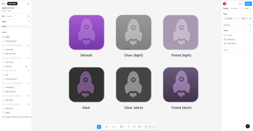Open presentation options dropdown arrow
This screenshot has height=131, width=253.
point(243,4)
